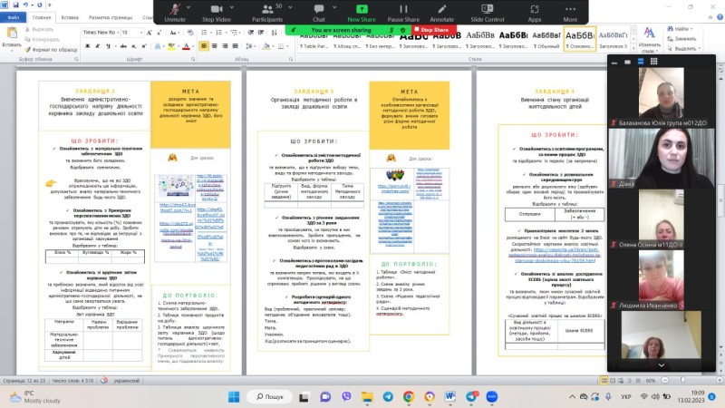Click Вставить (Paste) button
Screen dimensions: 725x408
[12, 37]
